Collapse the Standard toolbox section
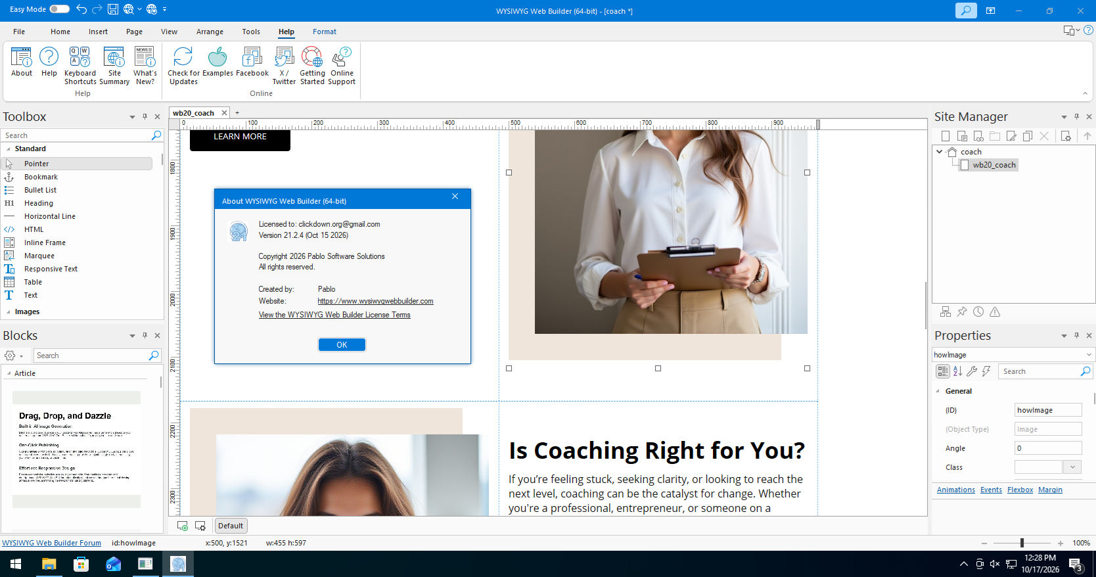Image resolution: width=1096 pixels, height=577 pixels. pyautogui.click(x=9, y=149)
